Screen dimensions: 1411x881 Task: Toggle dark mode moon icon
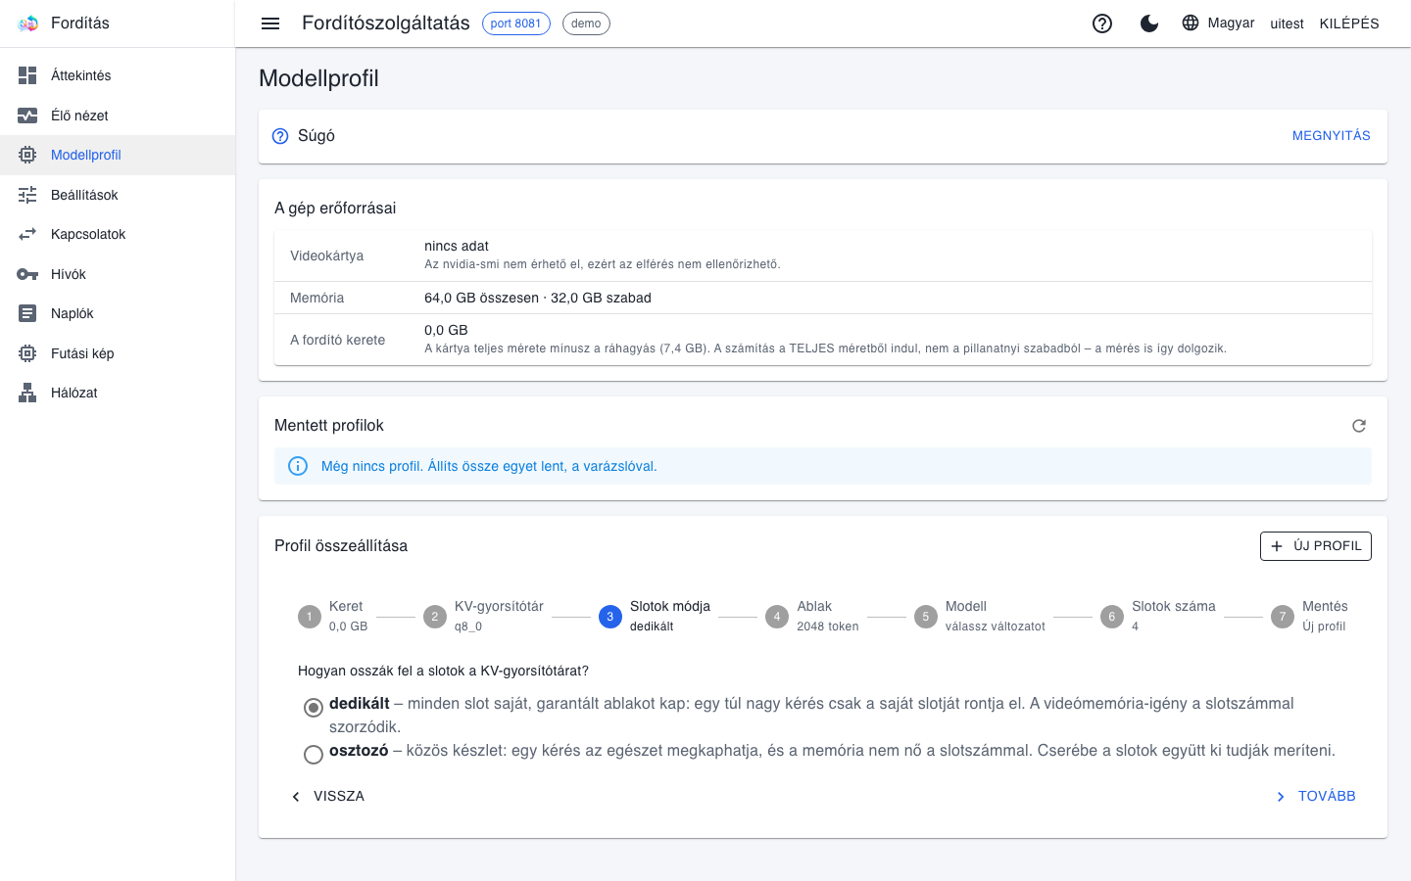(1149, 23)
